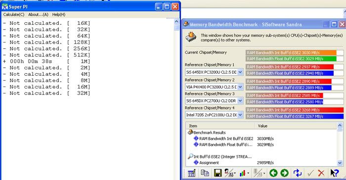
Task: Open the Calculate(C) menu in Super PI
Action: 14,14
